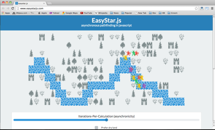This screenshot has width=215, height=130.
Task: Click the browser forward arrow
Action: [8, 8]
